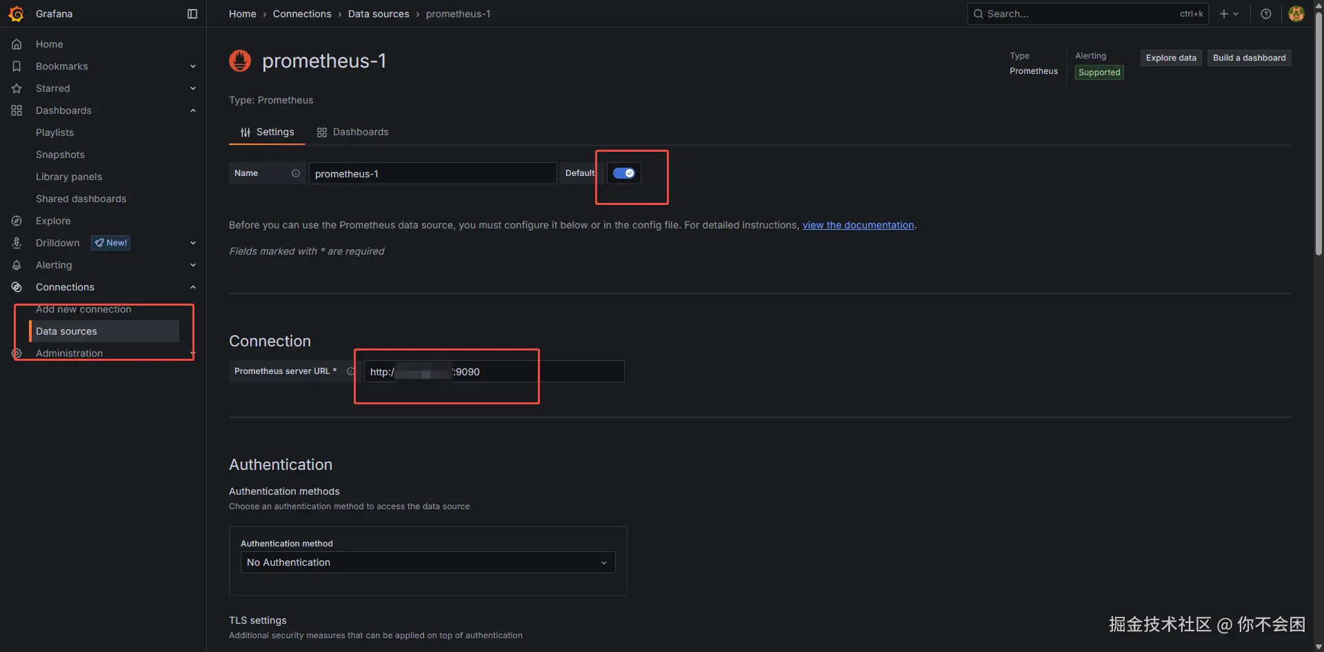This screenshot has width=1324, height=652.
Task: Open Snapshots in the sidebar
Action: point(60,155)
